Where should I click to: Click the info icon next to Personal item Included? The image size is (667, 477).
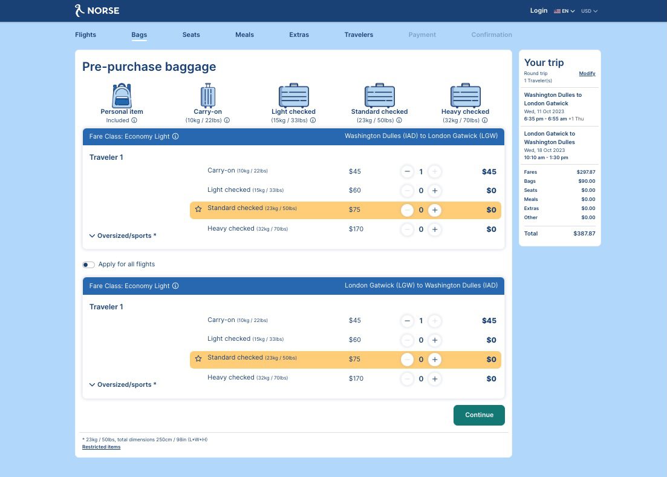(x=134, y=120)
